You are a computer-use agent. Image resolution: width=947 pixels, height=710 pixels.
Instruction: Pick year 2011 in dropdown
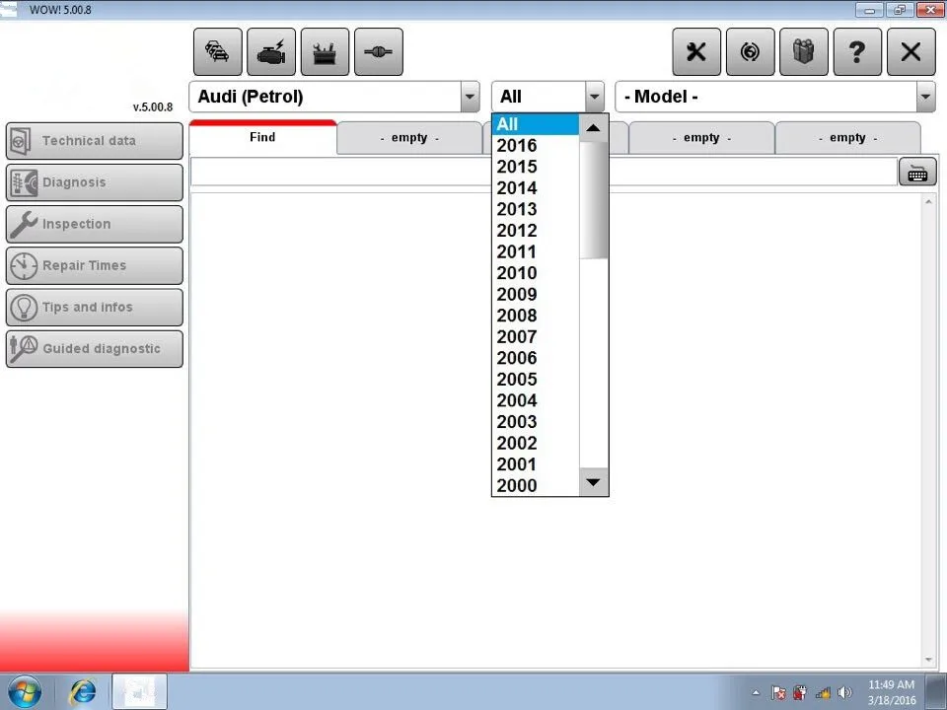coord(535,251)
